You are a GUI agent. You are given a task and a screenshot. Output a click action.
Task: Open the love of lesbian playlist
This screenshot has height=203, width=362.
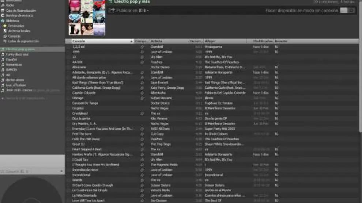(16, 85)
